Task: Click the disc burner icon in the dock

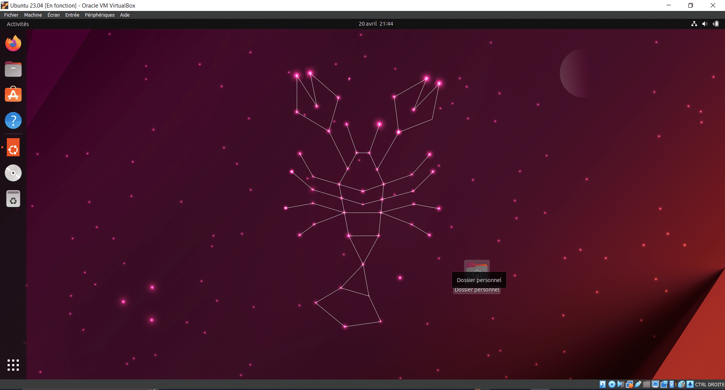Action: point(13,173)
